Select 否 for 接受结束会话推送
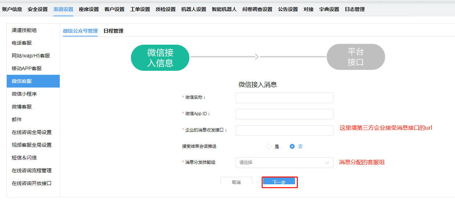The height and width of the screenshot is (202, 455). (292, 146)
